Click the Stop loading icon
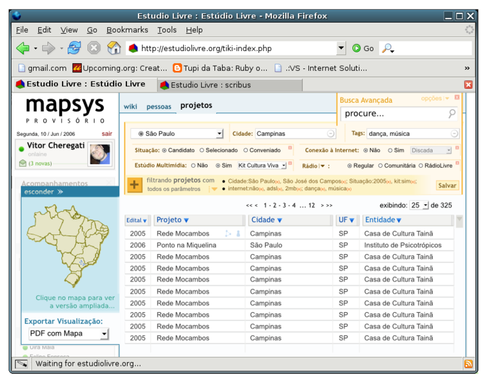Image resolution: width=487 pixels, height=383 pixels. coord(93,48)
